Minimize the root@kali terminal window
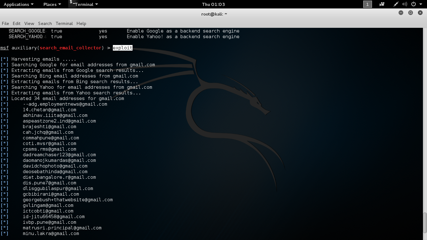This screenshot has height=240, width=427. tap(401, 13)
